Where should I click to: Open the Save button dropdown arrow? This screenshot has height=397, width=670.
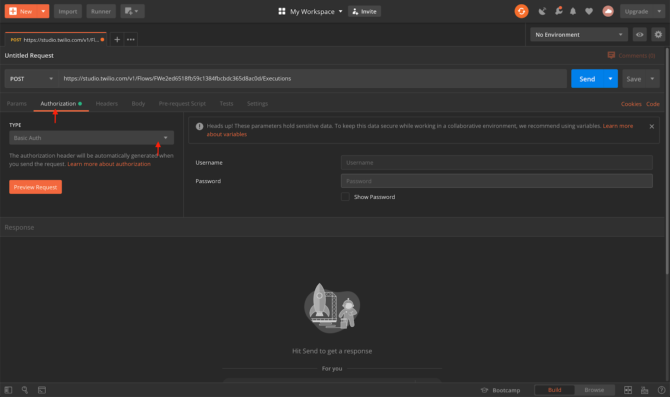click(652, 79)
